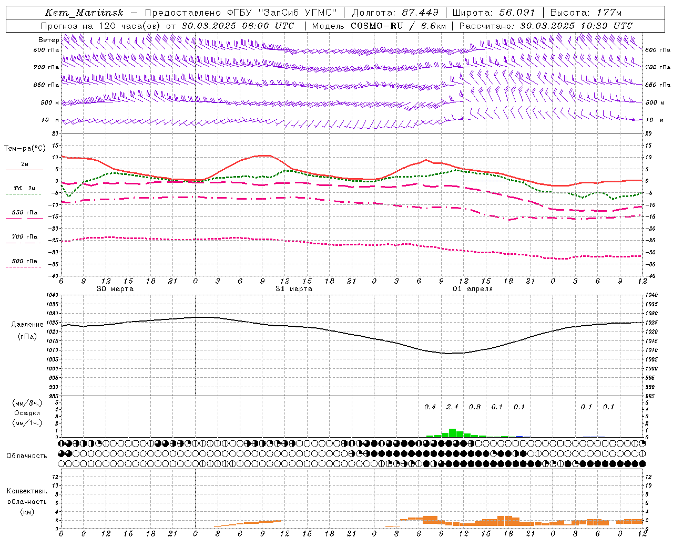Image resolution: width=673 pixels, height=538 pixels.
Task: Click the Облачность row label
Action: point(27,456)
